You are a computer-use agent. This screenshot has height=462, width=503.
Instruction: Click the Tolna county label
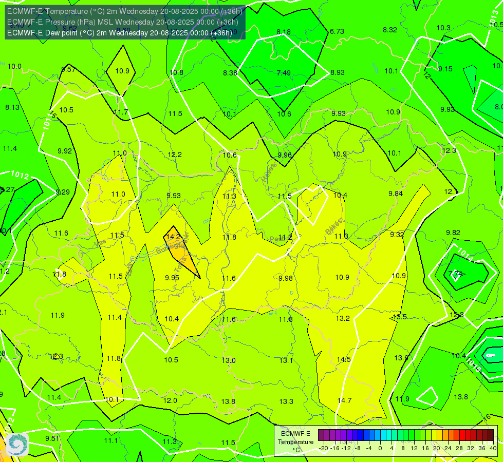pos(180,264)
